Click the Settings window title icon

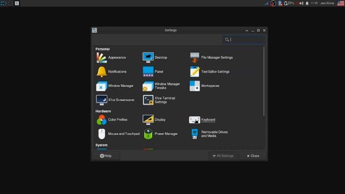click(x=94, y=30)
